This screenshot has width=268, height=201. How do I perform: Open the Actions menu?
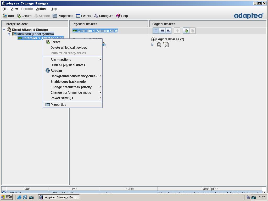pyautogui.click(x=42, y=9)
